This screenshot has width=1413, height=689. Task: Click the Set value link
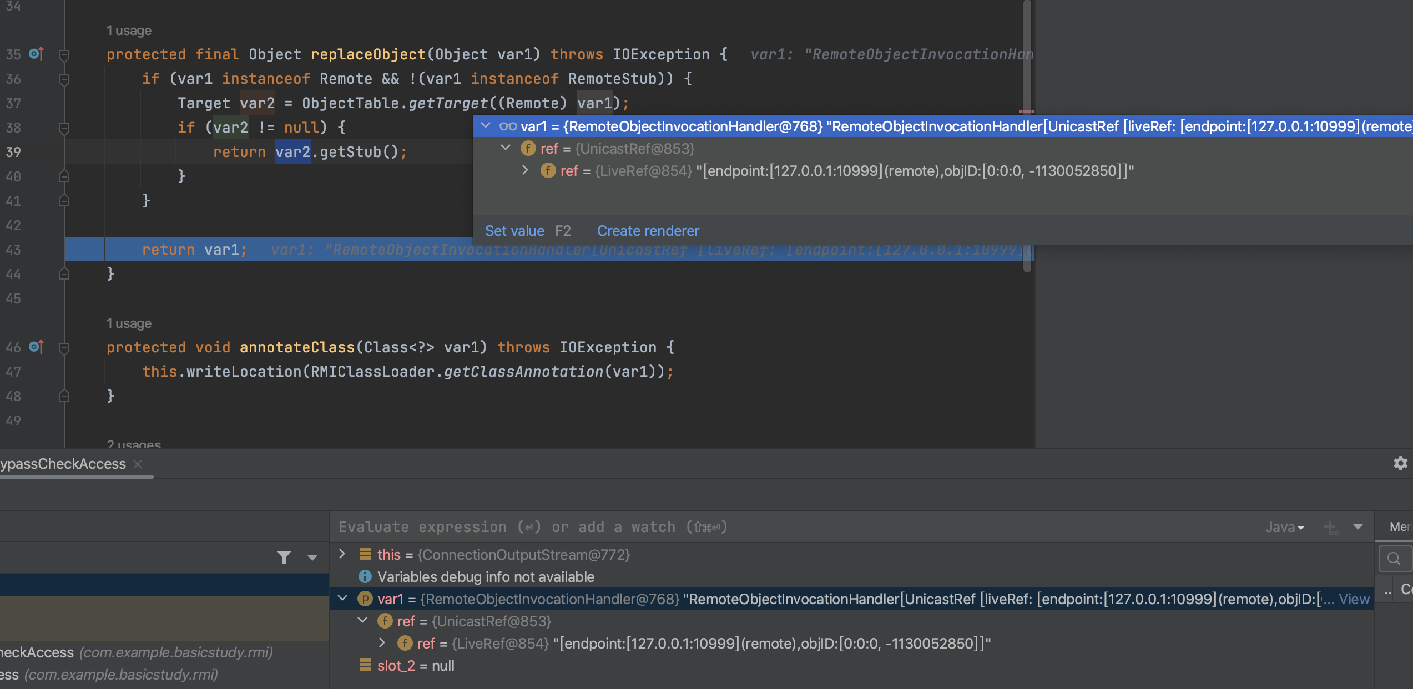[x=514, y=231]
